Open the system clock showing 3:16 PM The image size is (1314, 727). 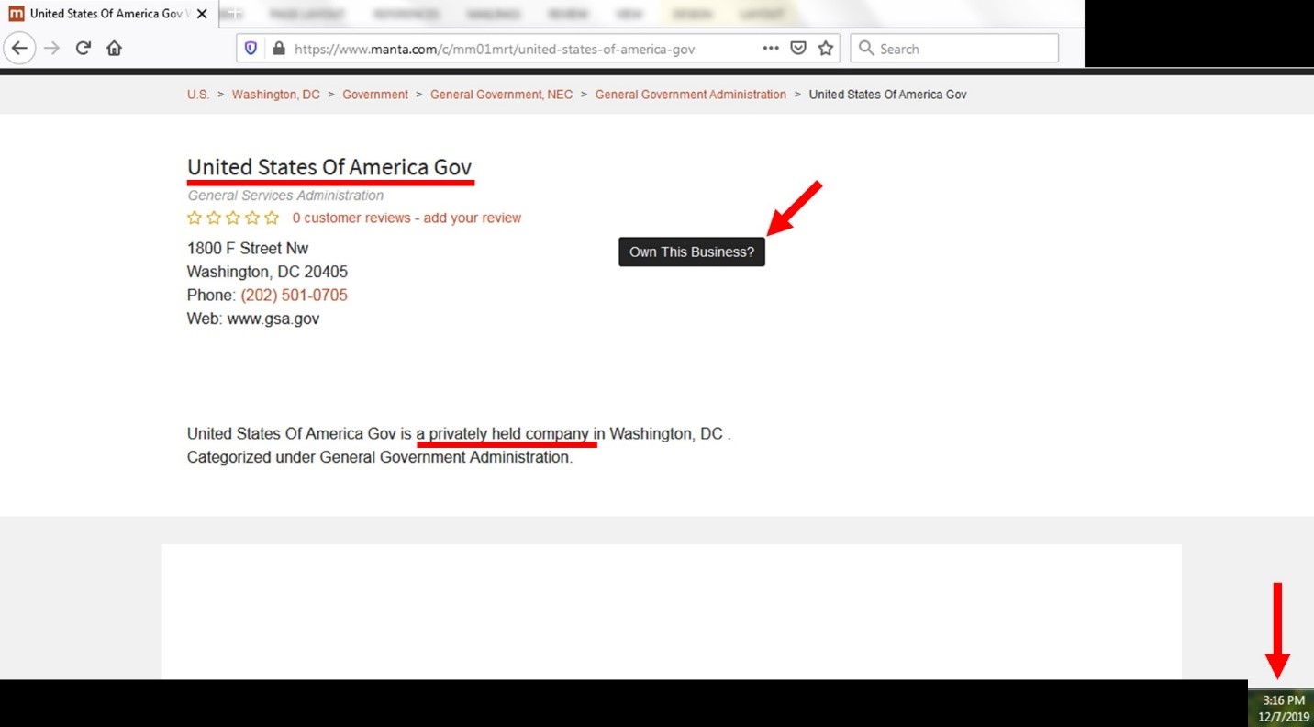[1283, 707]
